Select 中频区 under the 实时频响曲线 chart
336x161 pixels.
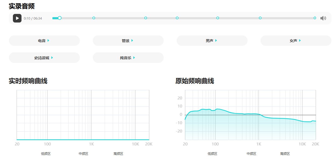83,154
